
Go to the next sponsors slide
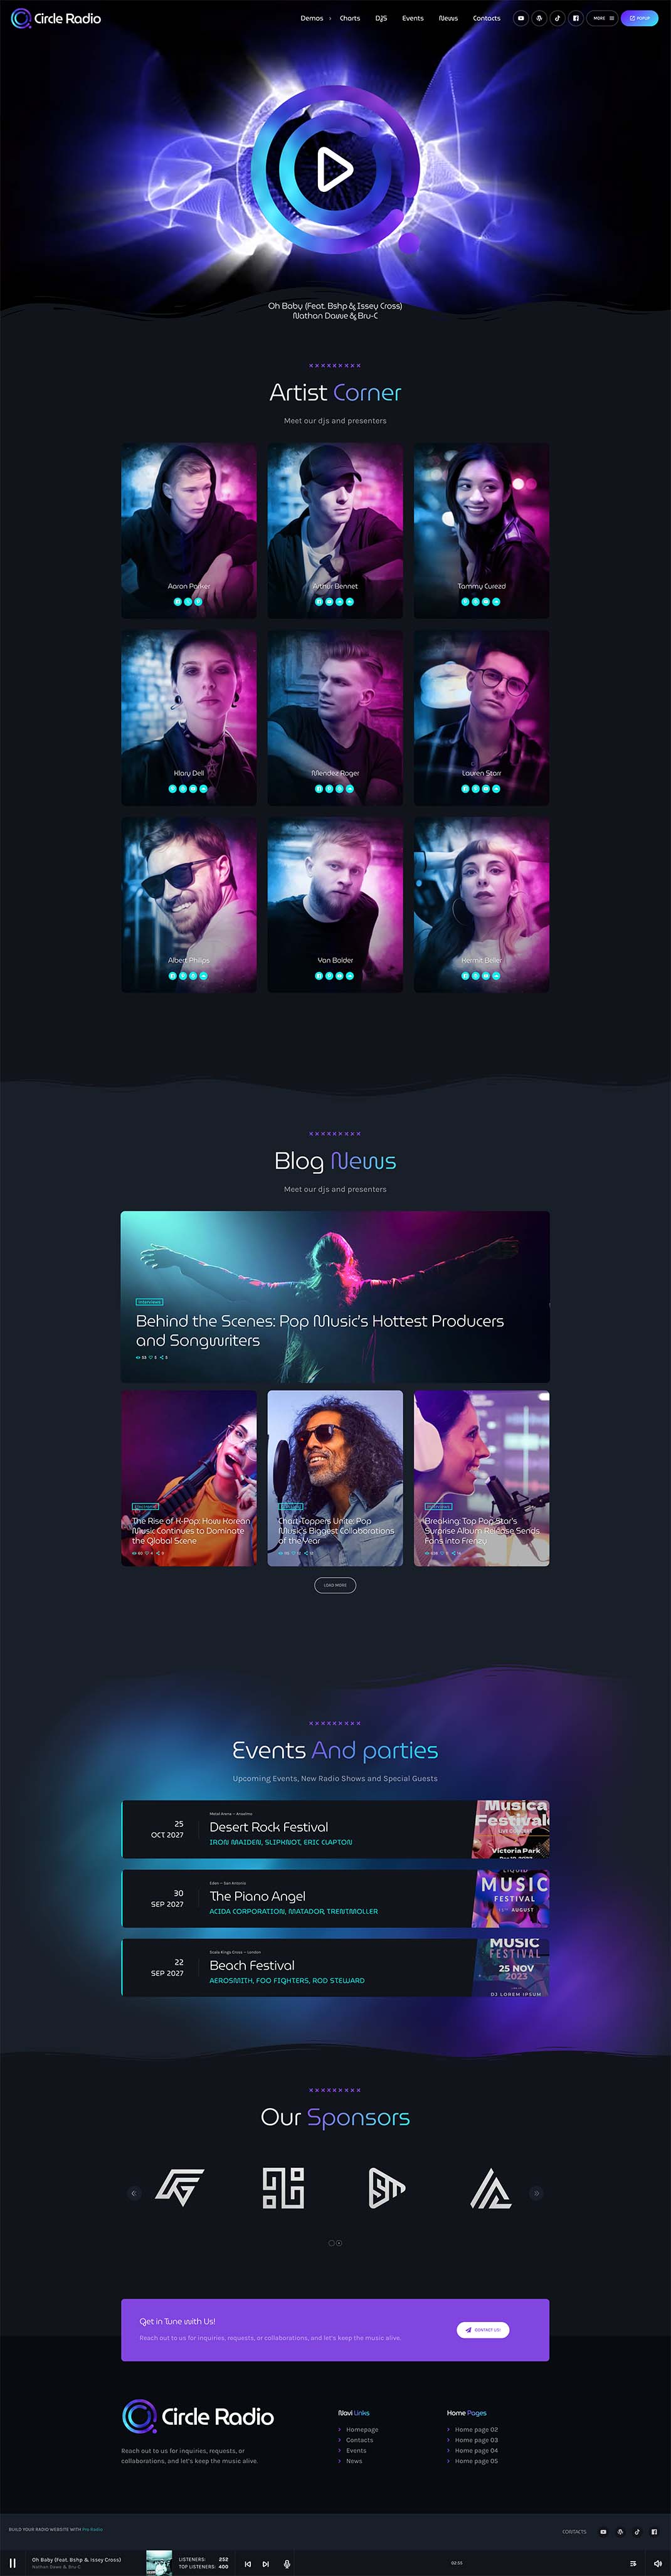coord(536,2193)
